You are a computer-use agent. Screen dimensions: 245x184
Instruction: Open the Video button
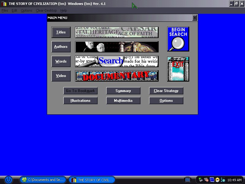[x=61, y=76]
